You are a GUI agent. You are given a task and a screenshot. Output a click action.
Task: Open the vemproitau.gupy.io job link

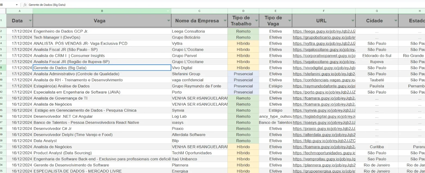[x=324, y=159]
